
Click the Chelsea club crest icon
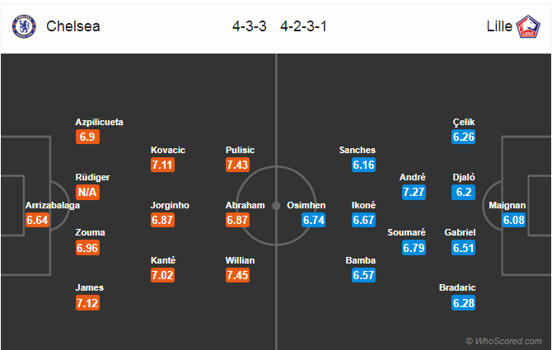[24, 26]
